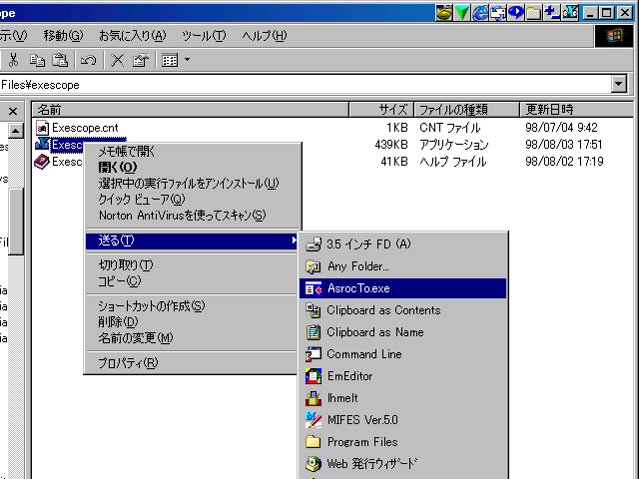The width and height of the screenshot is (639, 479).
Task: Open the ヘルプ(H) menu
Action: click(x=264, y=36)
